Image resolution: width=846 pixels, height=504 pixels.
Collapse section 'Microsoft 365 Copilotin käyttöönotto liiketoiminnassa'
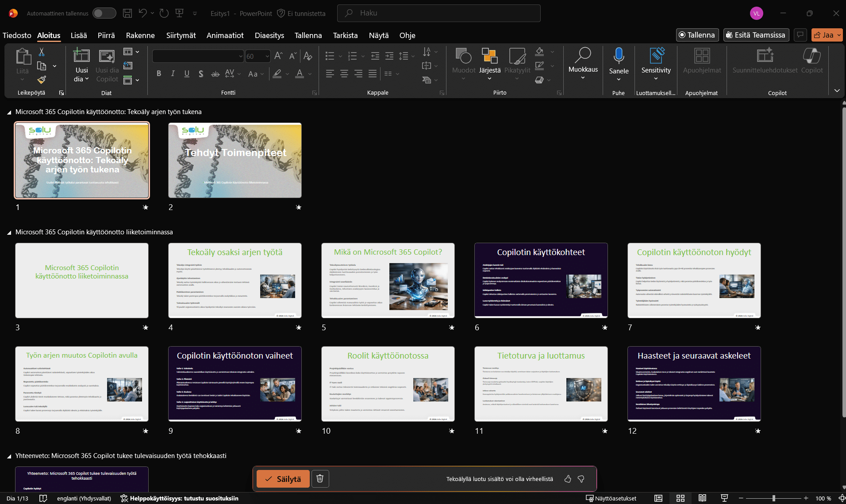click(x=9, y=233)
